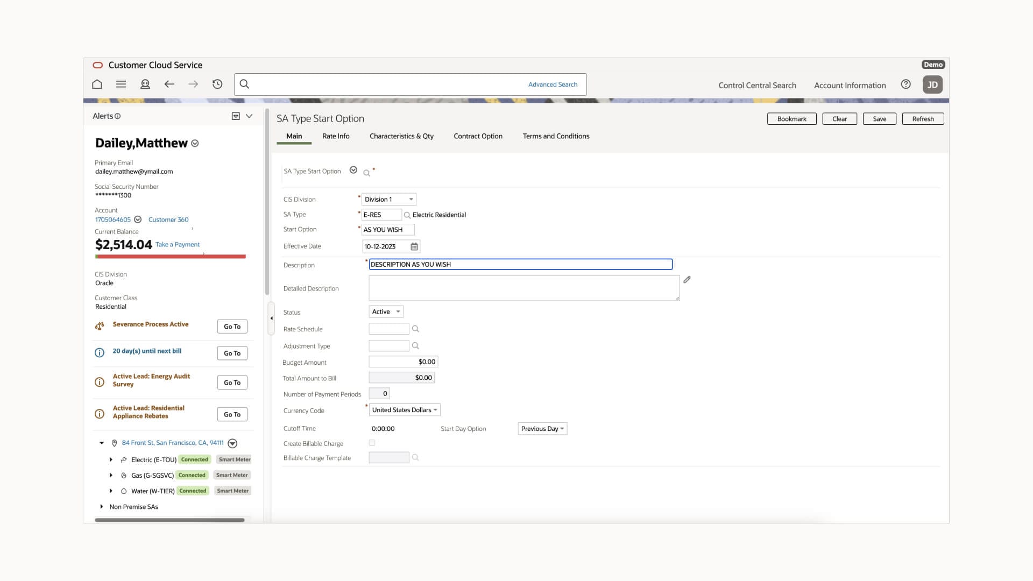Open the hamburger menu icon
Image resolution: width=1033 pixels, height=581 pixels.
(x=121, y=84)
